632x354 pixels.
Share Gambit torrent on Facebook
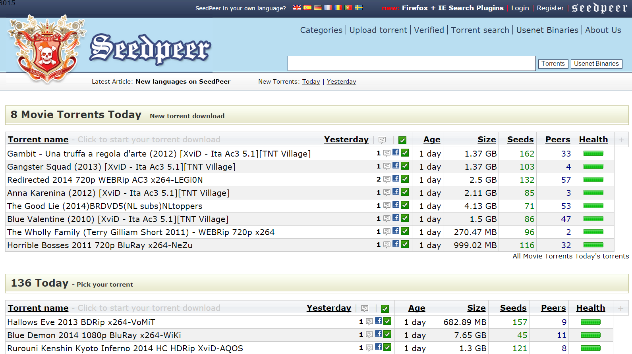[x=396, y=152]
